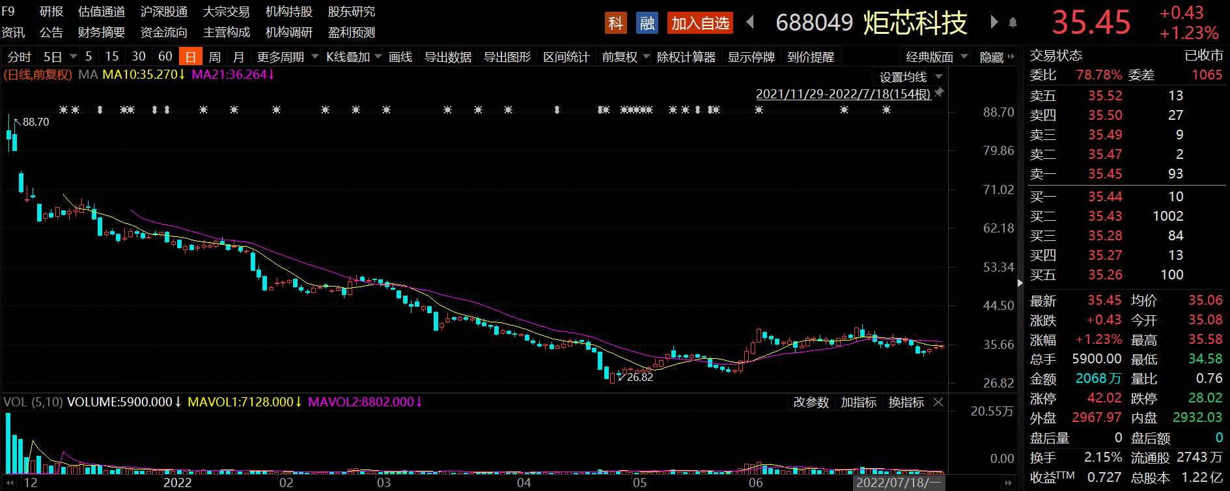This screenshot has width=1230, height=491.
Task: Click the pin icon beside date range
Action: pos(939,93)
